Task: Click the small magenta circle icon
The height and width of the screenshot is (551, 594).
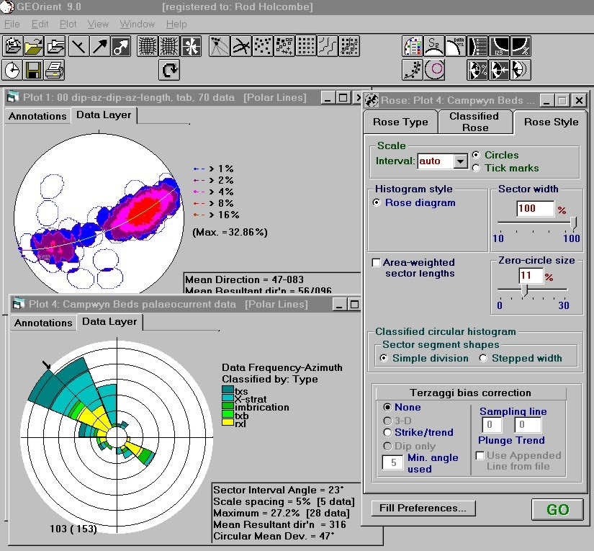Action: pos(434,70)
